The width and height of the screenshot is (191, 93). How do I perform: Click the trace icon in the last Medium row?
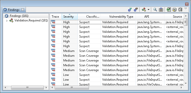(53, 70)
